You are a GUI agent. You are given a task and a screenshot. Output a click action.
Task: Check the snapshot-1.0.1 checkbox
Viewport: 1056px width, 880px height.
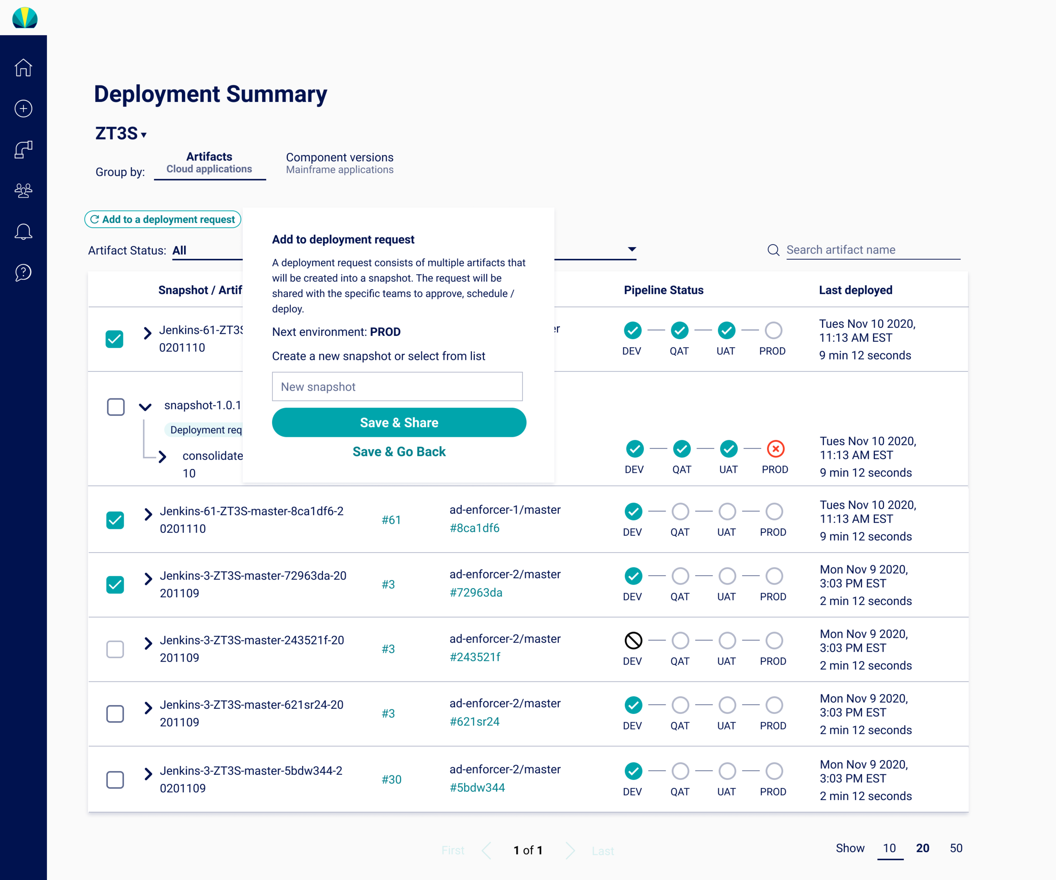pos(116,407)
